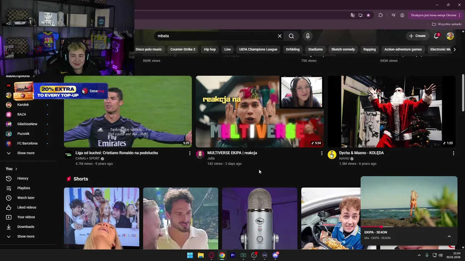
Task: Open more options for Cristiano Ronaldo video
Action: 190,153
